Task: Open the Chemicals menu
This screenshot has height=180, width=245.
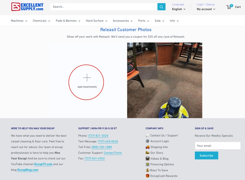Action: [41, 21]
